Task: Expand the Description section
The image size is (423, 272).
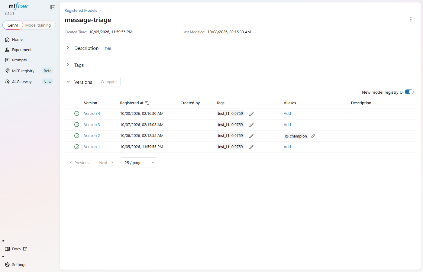Action: click(68, 47)
